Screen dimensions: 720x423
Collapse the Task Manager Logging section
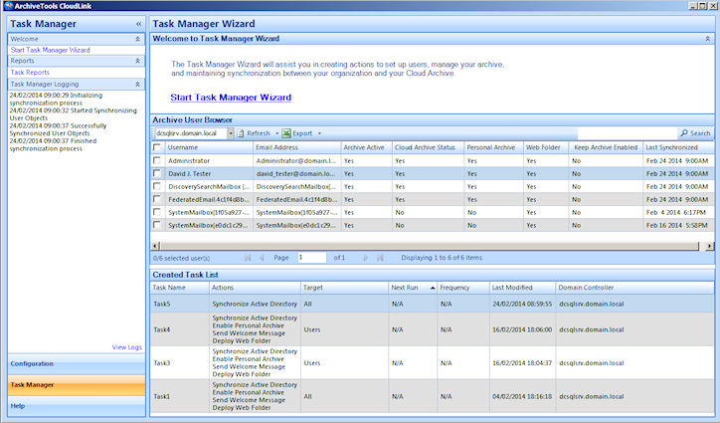pyautogui.click(x=137, y=85)
